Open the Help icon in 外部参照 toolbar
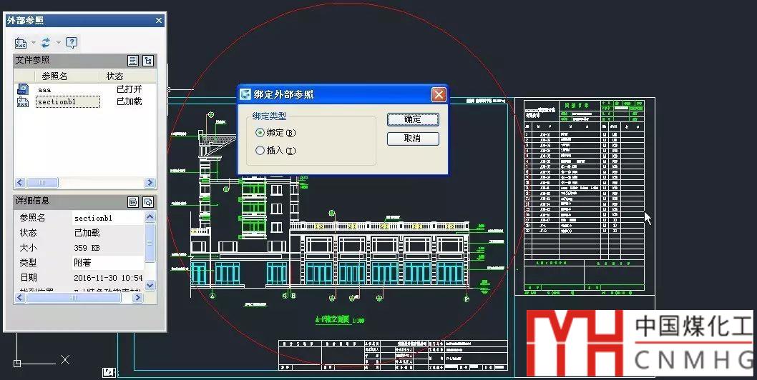 point(72,43)
